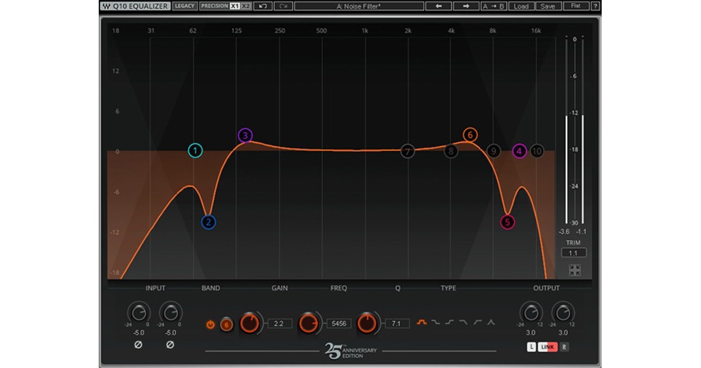Click the -3.6 peak meter readout
This screenshot has height=368, width=701.
[564, 231]
